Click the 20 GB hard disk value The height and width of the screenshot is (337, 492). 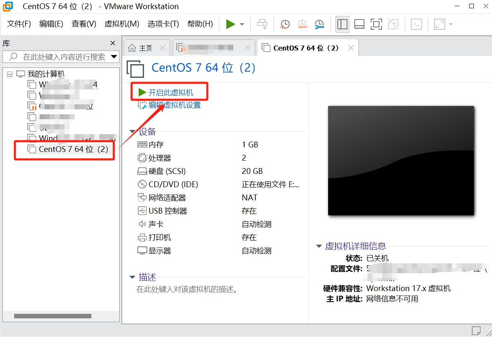tap(252, 171)
